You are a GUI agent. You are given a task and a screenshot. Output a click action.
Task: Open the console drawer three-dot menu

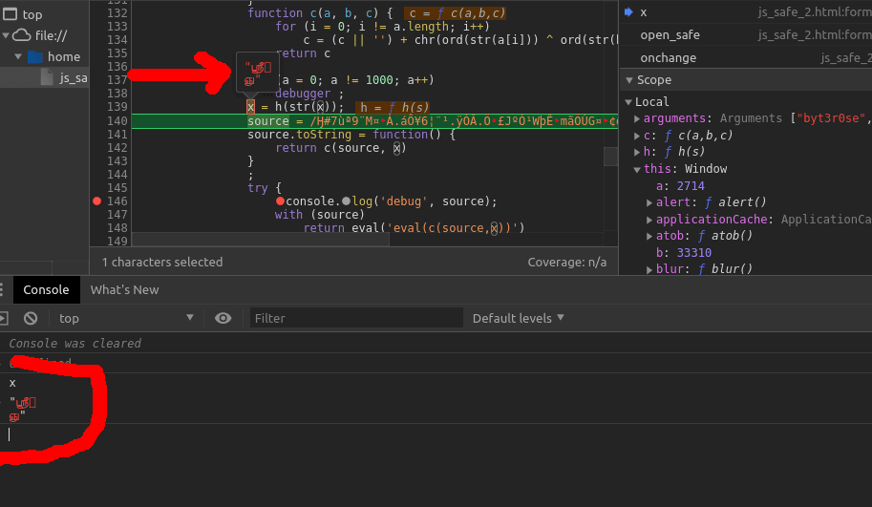[x=3, y=289]
